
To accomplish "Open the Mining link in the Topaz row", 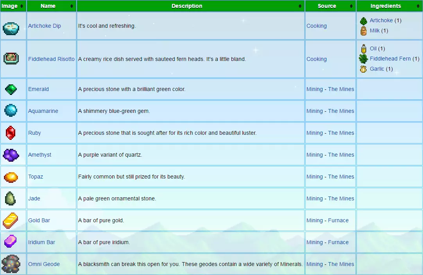I will pos(315,177).
